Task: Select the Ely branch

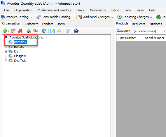Action: pos(16,51)
